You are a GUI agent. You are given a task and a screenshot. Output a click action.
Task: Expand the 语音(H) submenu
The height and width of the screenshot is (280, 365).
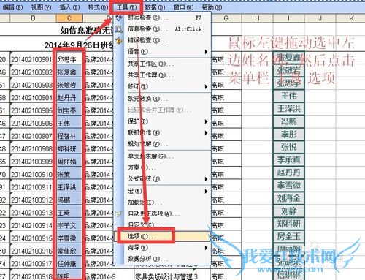[163, 52]
